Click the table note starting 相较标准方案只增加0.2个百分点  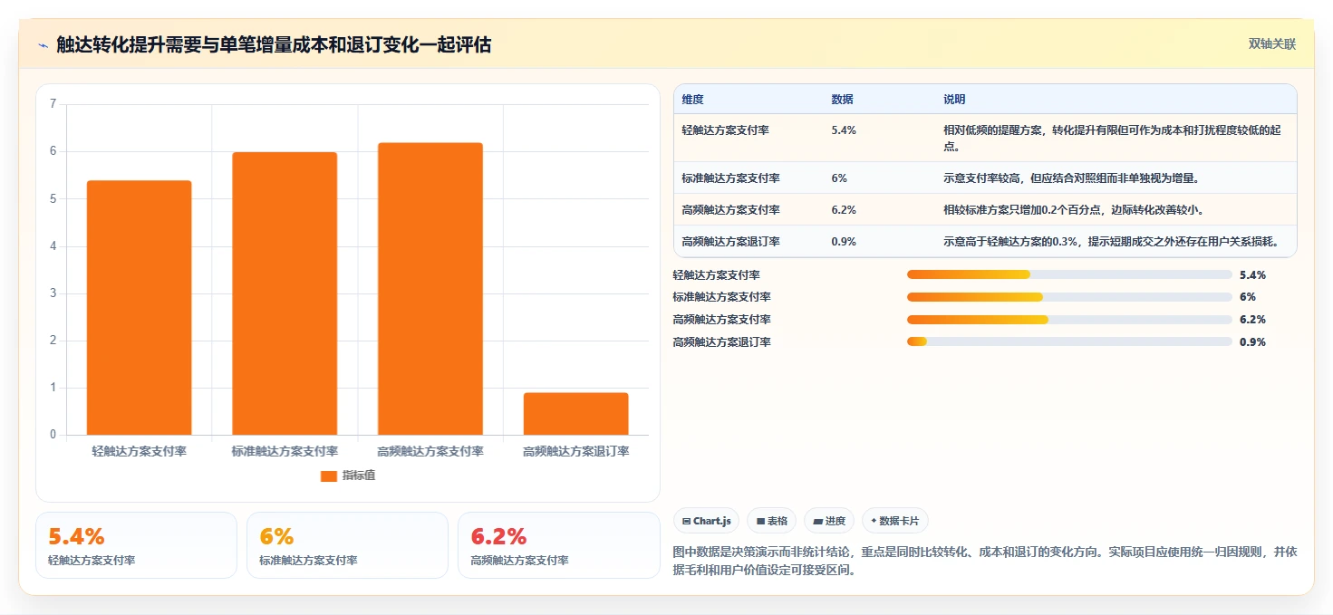1074,210
